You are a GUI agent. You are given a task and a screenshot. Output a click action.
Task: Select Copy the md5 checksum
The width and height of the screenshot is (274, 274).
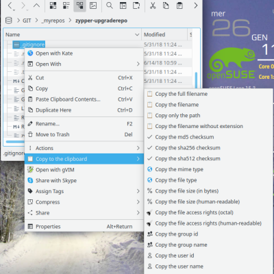208,137
